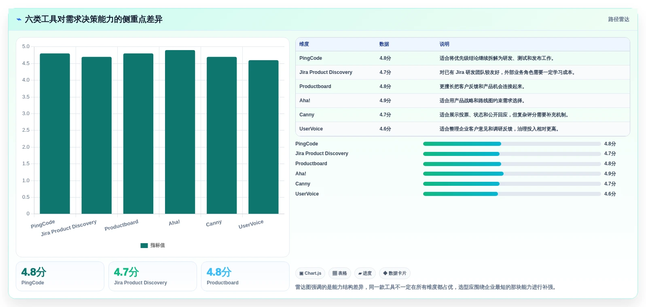Click the description starting 对已有 Jira 研发团队
The width and height of the screenshot is (646, 307).
click(507, 72)
